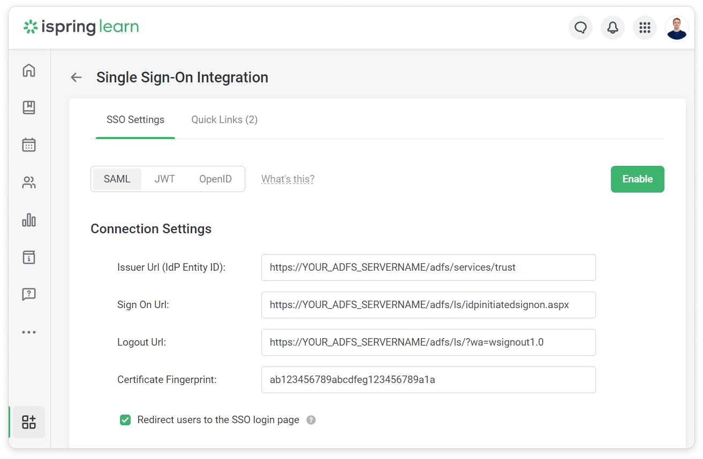
Task: Expand the sidebar more options ellipsis
Action: (x=28, y=332)
